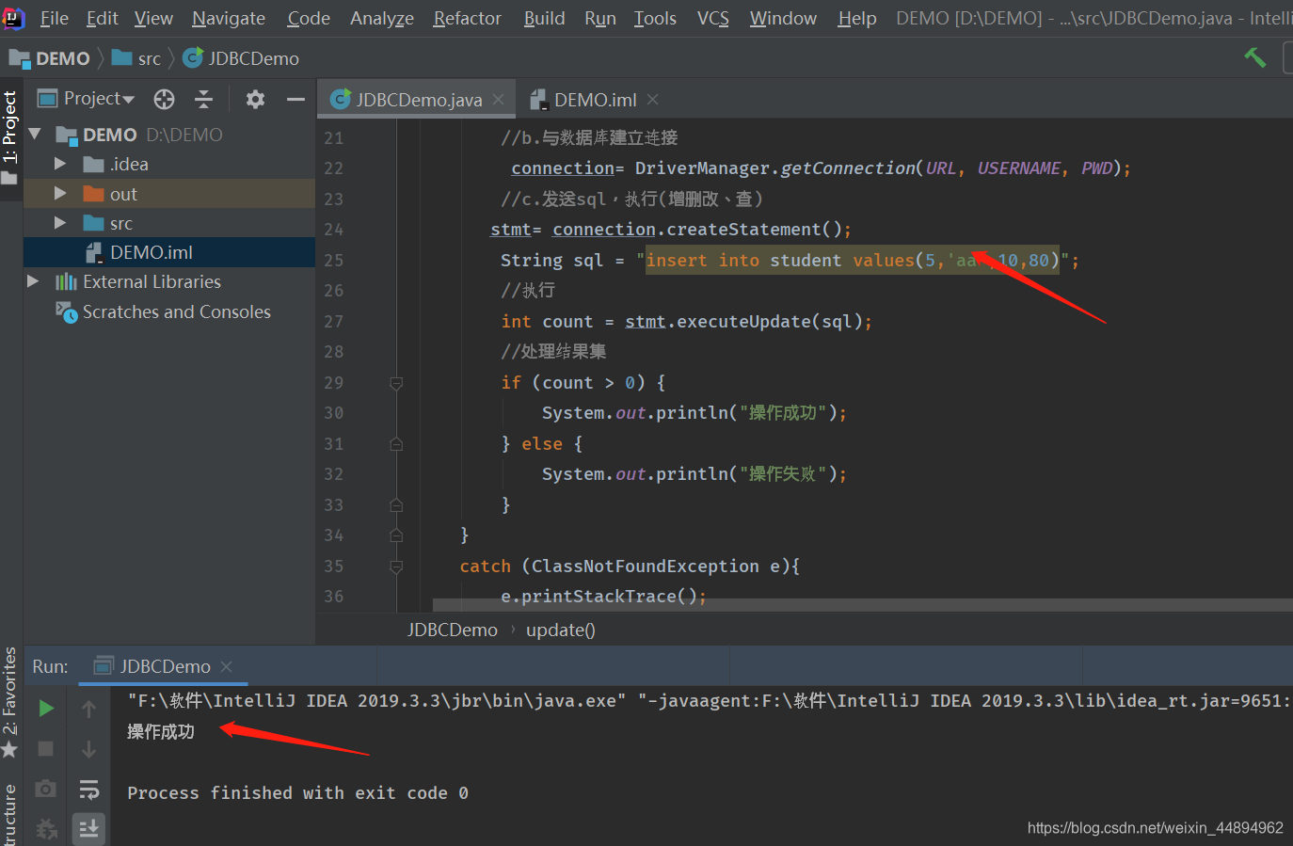Open the Structure tool window tab

[10, 814]
